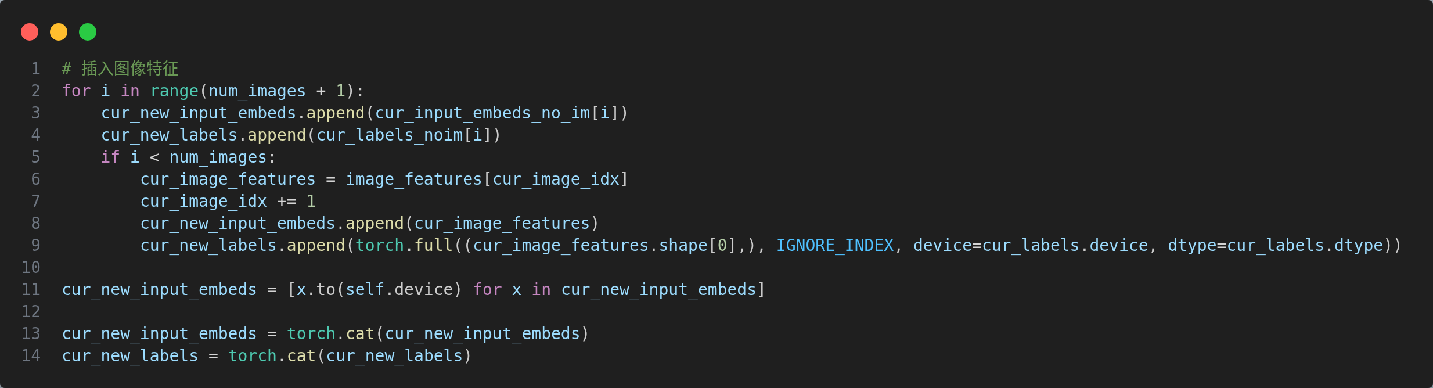This screenshot has height=388, width=1433.
Task: Click torch.cat on line 13
Action: point(330,334)
